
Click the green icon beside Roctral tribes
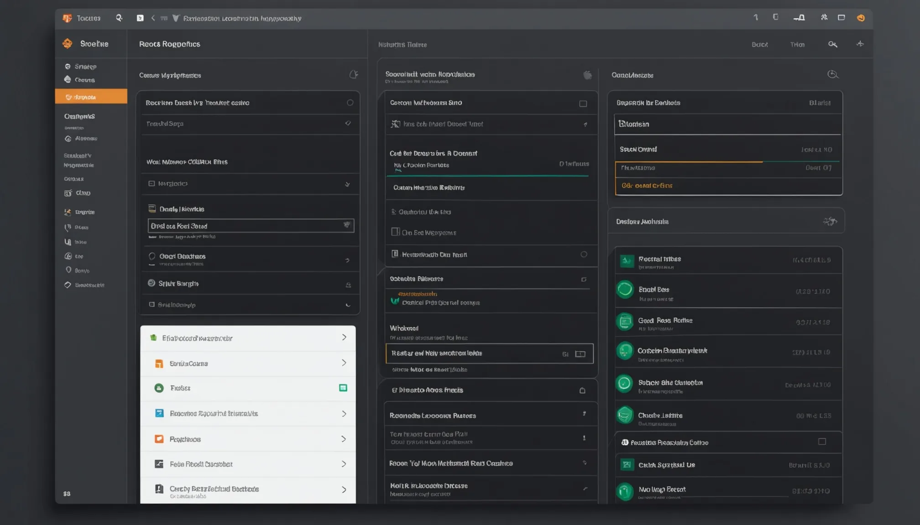627,261
